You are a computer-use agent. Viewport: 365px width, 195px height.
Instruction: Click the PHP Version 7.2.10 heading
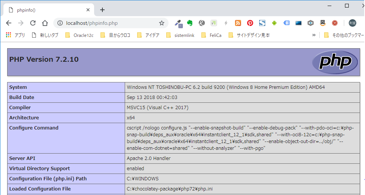click(x=44, y=59)
